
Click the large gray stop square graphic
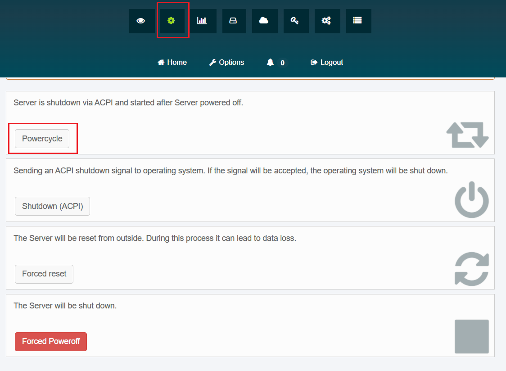point(471,336)
